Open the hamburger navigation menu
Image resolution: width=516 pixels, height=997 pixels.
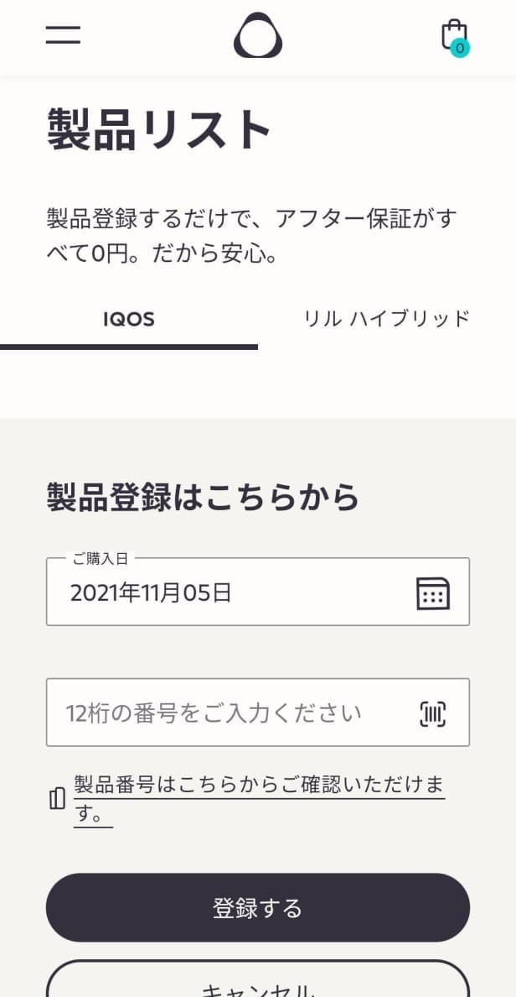63,34
